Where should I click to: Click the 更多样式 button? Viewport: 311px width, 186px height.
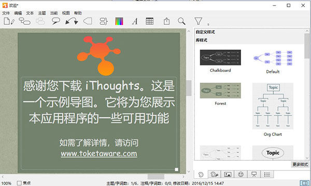pyautogui.click(x=300, y=164)
